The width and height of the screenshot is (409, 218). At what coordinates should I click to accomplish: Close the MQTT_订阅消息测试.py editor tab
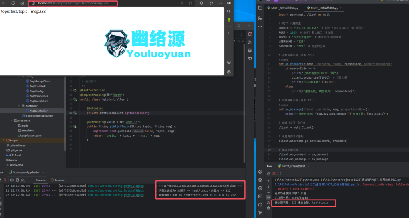pyautogui.click(x=341, y=8)
